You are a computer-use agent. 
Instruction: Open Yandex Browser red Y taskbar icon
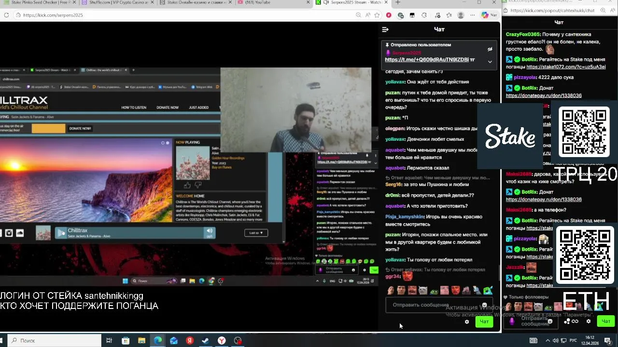pyautogui.click(x=221, y=341)
